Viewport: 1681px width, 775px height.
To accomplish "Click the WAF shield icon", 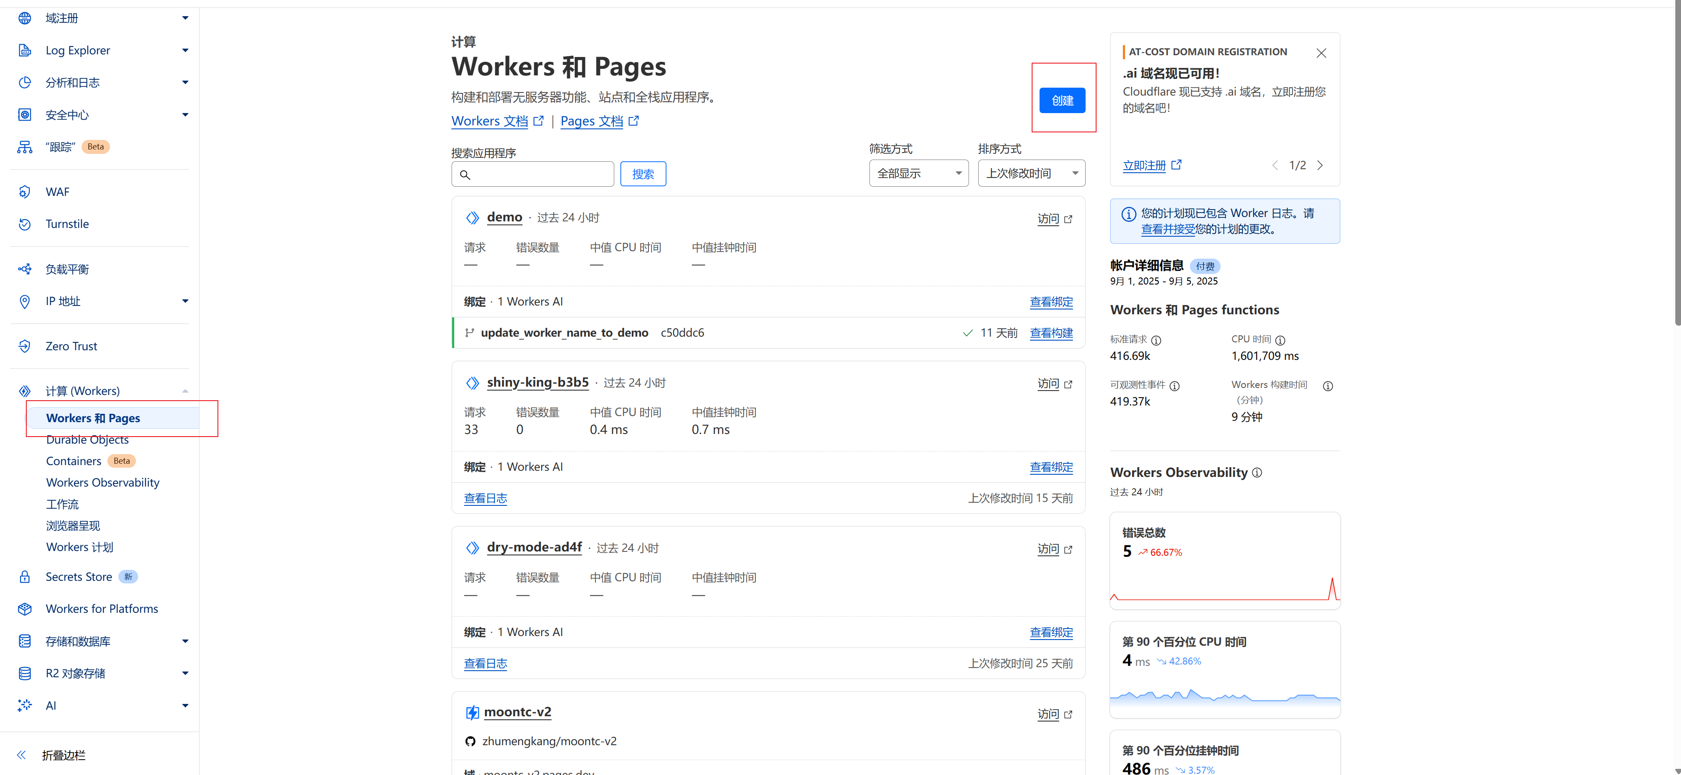I will 25,192.
